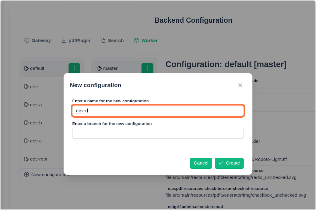Image resolution: width=316 pixels, height=210 pixels.
Task: Click the file-edit icon beside dev-root
Action: tap(27, 159)
